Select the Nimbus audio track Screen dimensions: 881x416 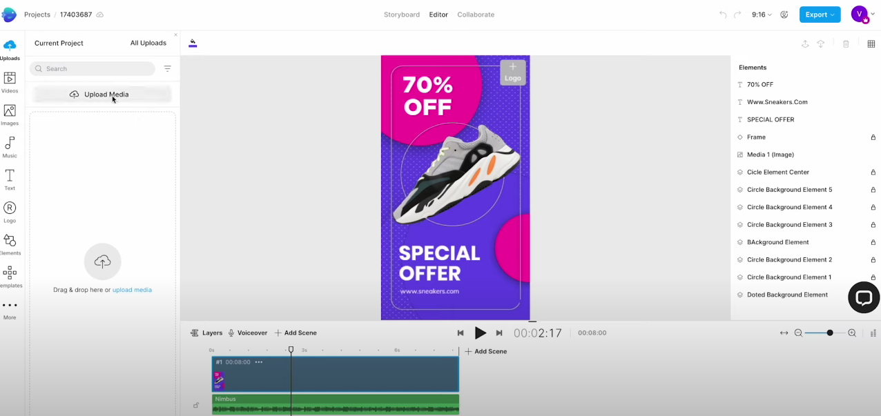[336, 404]
